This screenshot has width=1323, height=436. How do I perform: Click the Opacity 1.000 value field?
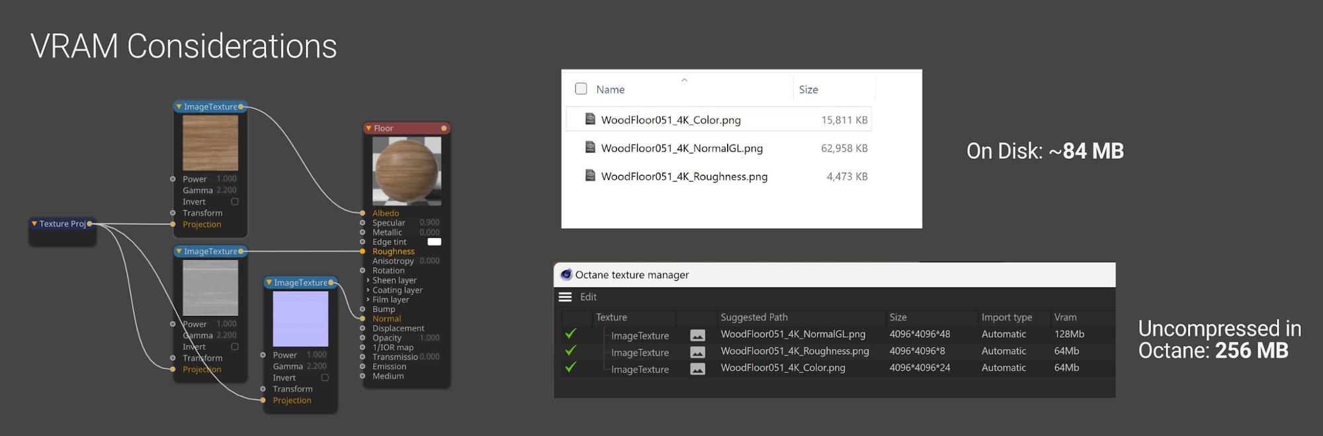(429, 338)
